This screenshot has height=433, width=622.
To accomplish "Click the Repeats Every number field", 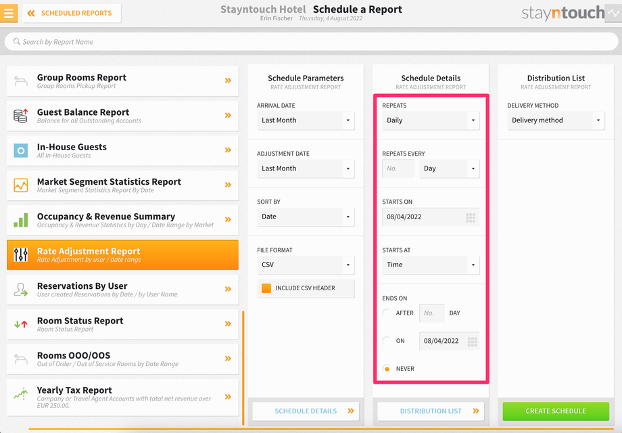I will tap(398, 168).
